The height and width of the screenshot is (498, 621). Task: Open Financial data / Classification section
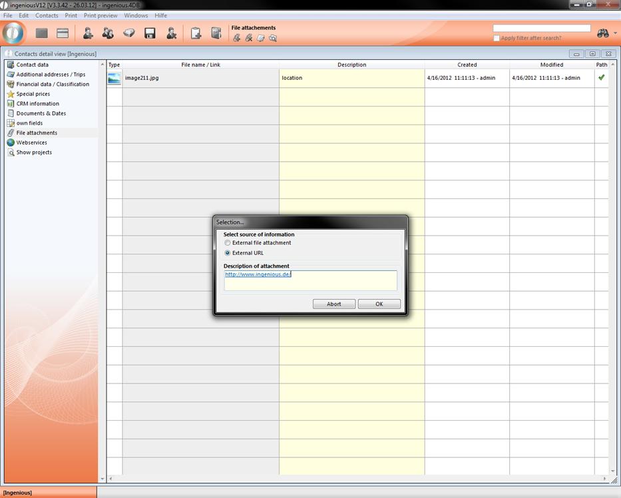point(53,85)
